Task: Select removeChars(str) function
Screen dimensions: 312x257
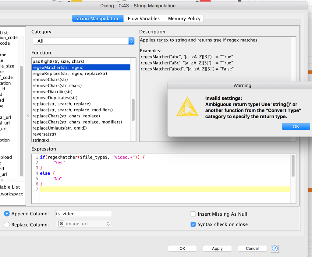Action: [81, 80]
